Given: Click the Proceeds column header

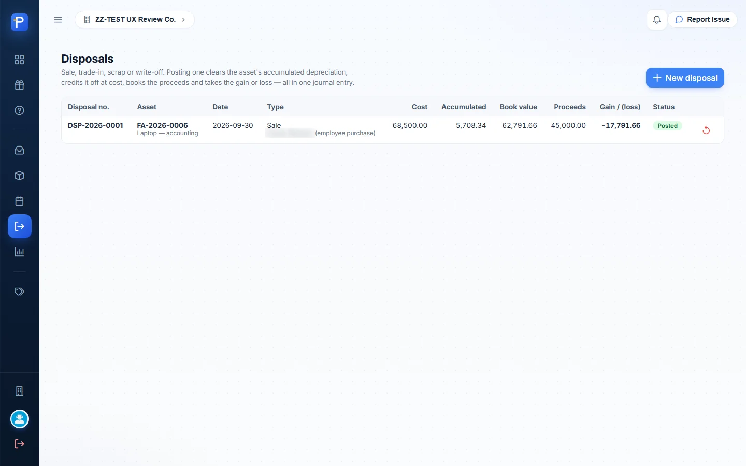Looking at the screenshot, I should click(x=570, y=107).
